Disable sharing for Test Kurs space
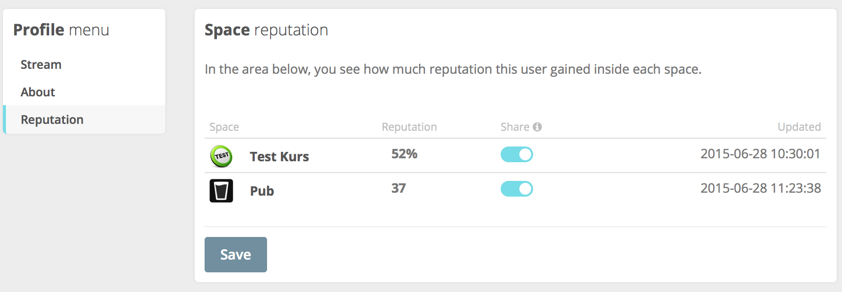This screenshot has width=842, height=292. click(x=516, y=154)
